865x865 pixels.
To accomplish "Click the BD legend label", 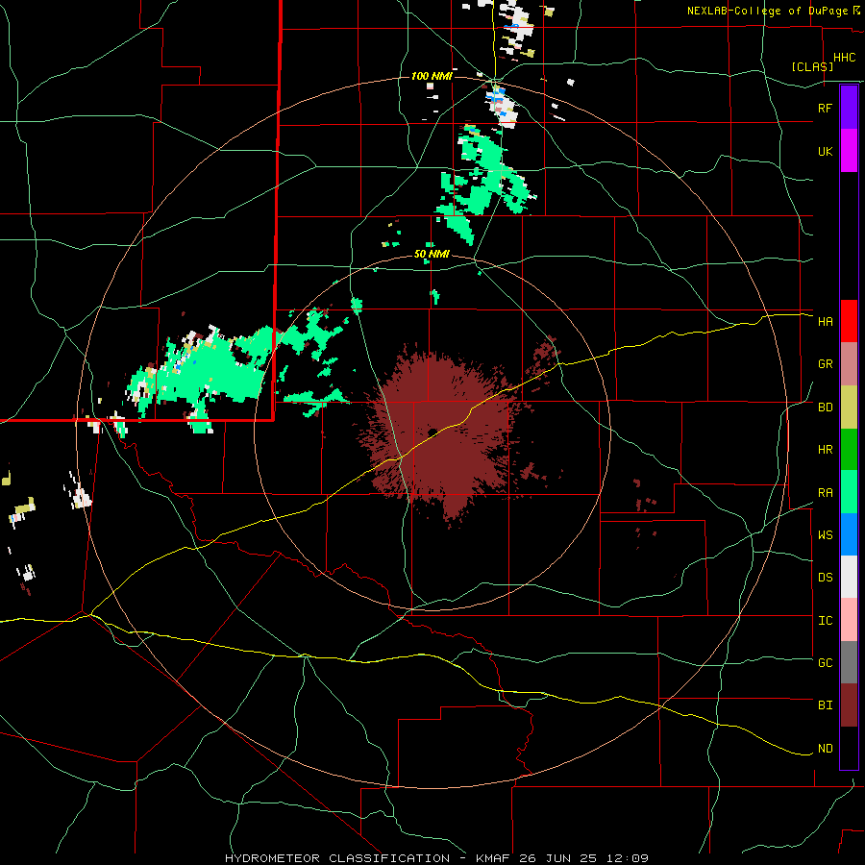I will tap(825, 408).
